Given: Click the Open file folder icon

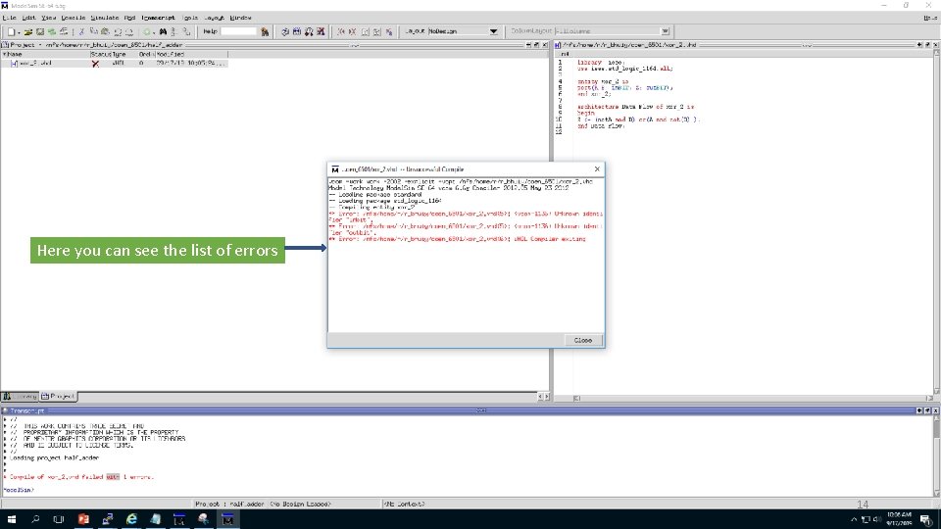Looking at the screenshot, I should click(x=28, y=31).
